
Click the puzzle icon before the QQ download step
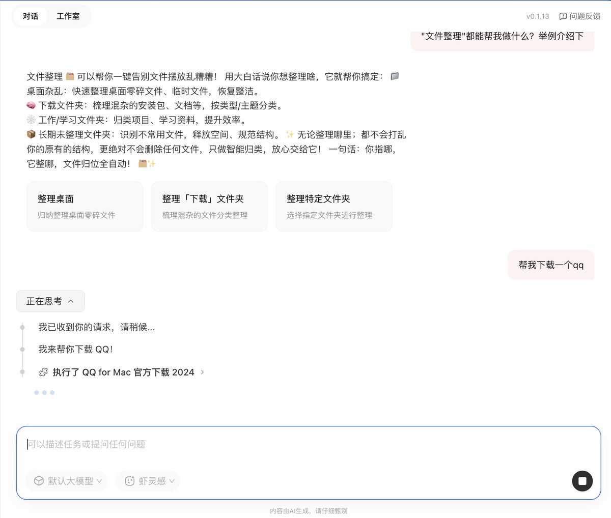tap(43, 372)
